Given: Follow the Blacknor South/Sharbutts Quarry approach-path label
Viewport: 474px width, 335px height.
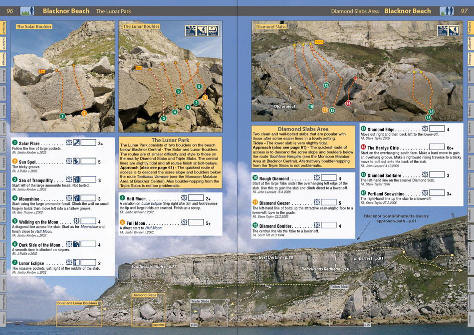Looking at the screenshot, I should (x=396, y=218).
